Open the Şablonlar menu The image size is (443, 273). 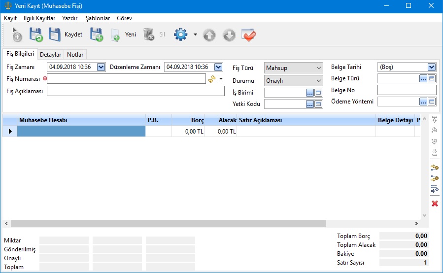coord(98,18)
